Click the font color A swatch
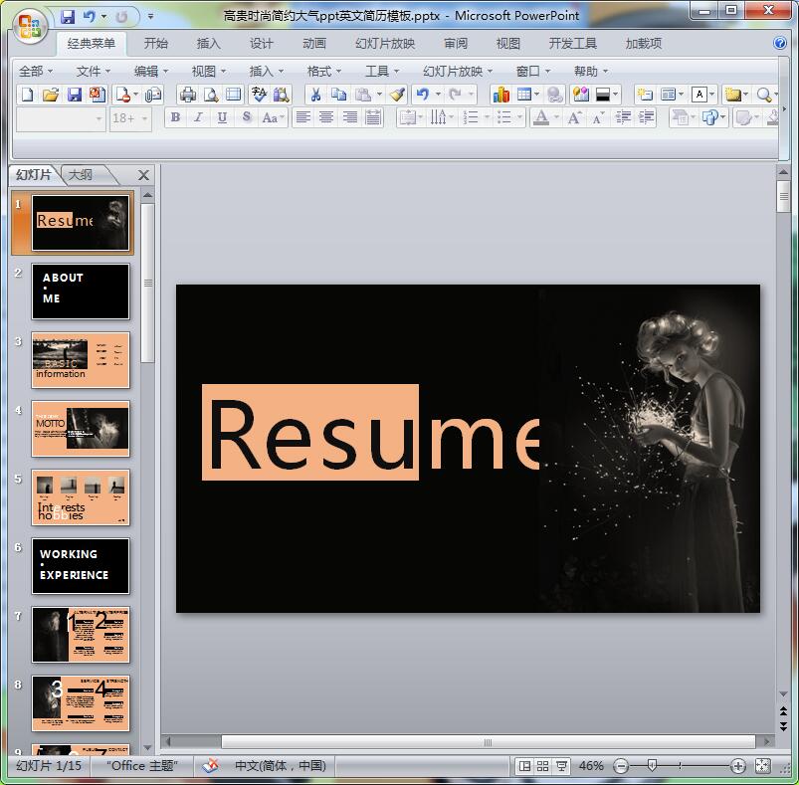 click(541, 118)
